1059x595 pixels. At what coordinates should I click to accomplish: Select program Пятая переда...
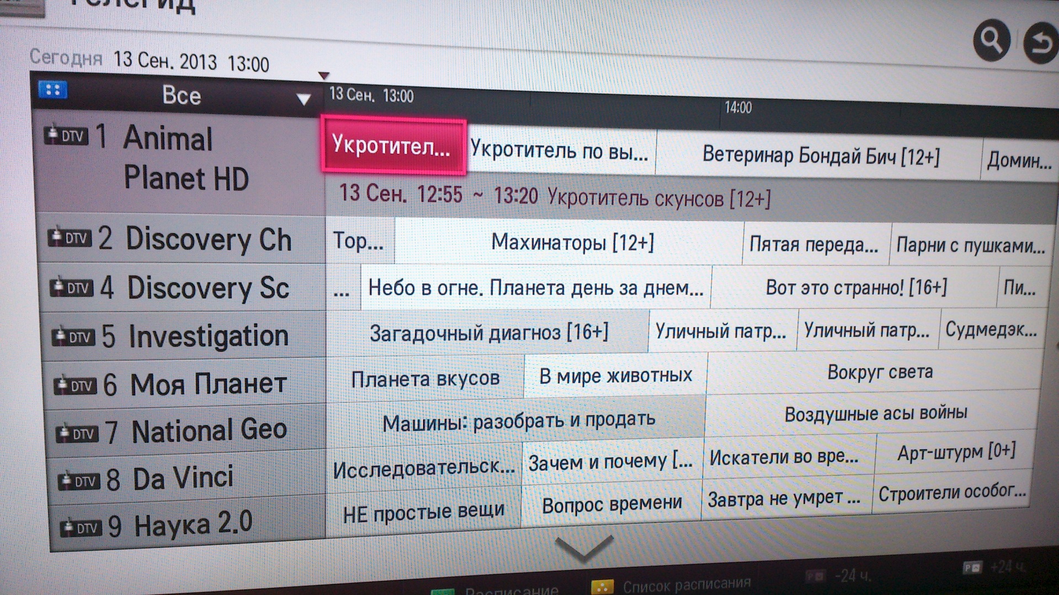coord(816,244)
